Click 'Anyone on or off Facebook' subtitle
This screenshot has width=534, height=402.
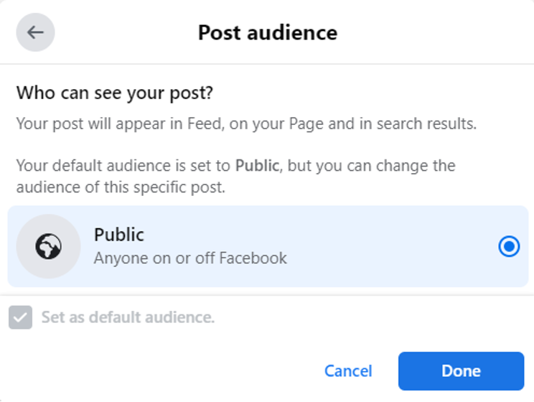190,258
